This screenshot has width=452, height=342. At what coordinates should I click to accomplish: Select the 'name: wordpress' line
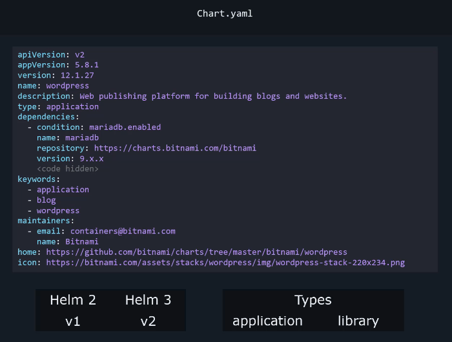[x=54, y=86]
